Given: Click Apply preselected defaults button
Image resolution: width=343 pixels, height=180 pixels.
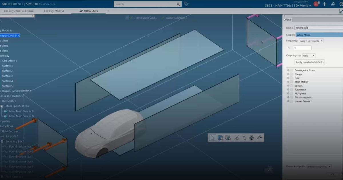Looking at the screenshot, I should (310, 62).
